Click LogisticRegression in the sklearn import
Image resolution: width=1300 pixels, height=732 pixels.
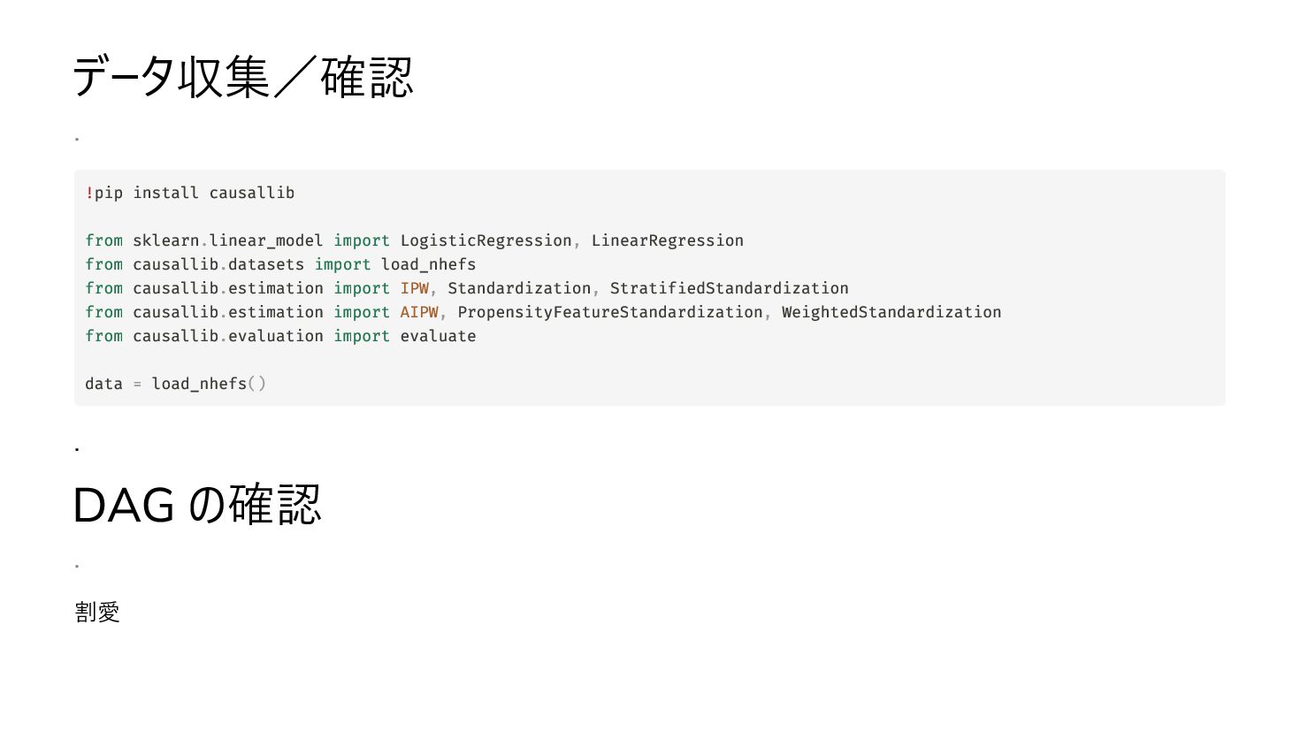click(x=486, y=240)
